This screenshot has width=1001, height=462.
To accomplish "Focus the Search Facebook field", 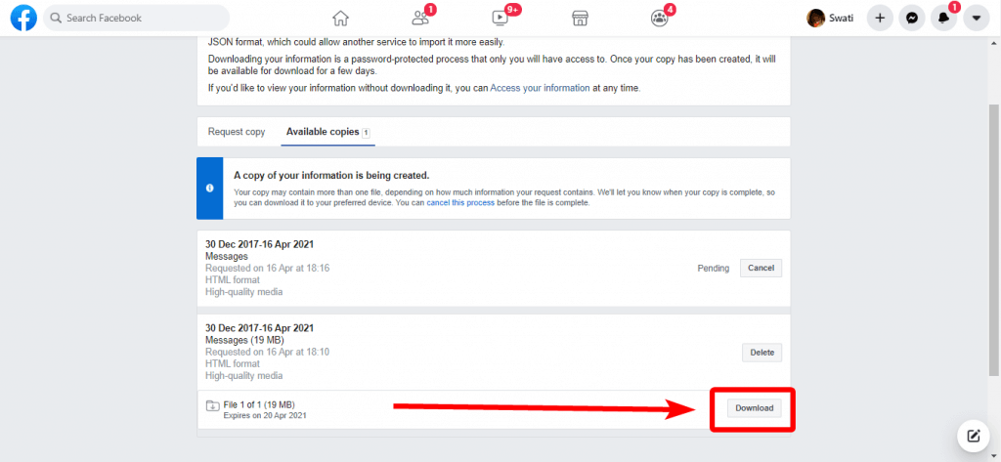I will (x=136, y=18).
